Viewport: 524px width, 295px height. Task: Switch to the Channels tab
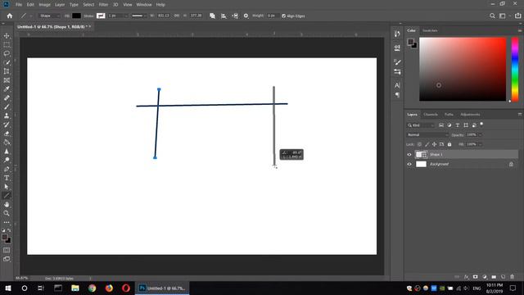click(431, 115)
